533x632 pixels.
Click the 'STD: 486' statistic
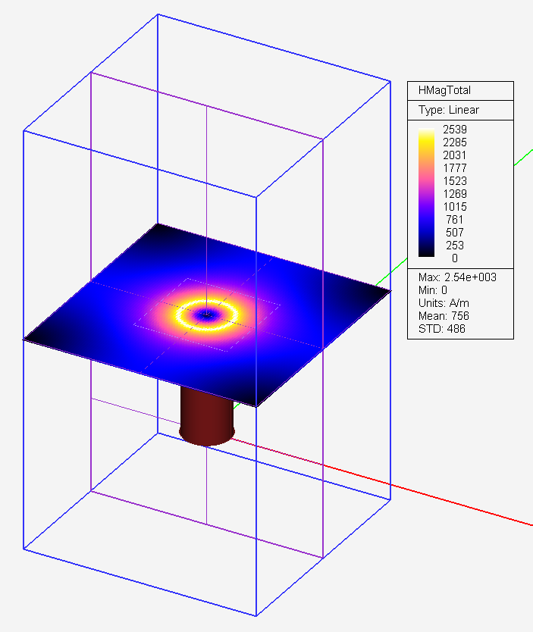(442, 329)
